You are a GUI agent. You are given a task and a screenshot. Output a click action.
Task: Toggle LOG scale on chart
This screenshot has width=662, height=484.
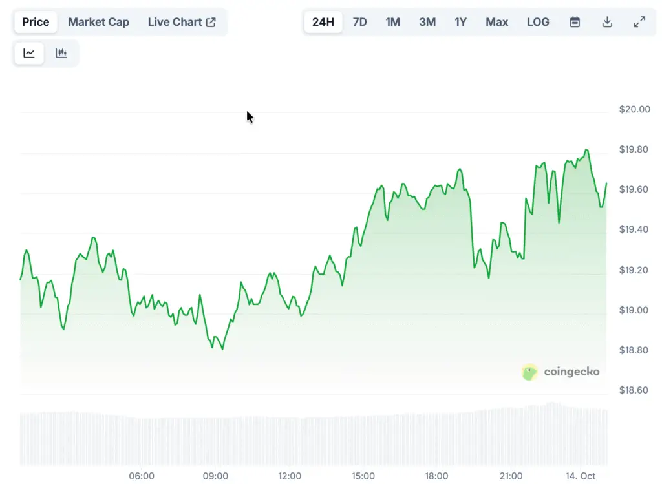coord(538,22)
